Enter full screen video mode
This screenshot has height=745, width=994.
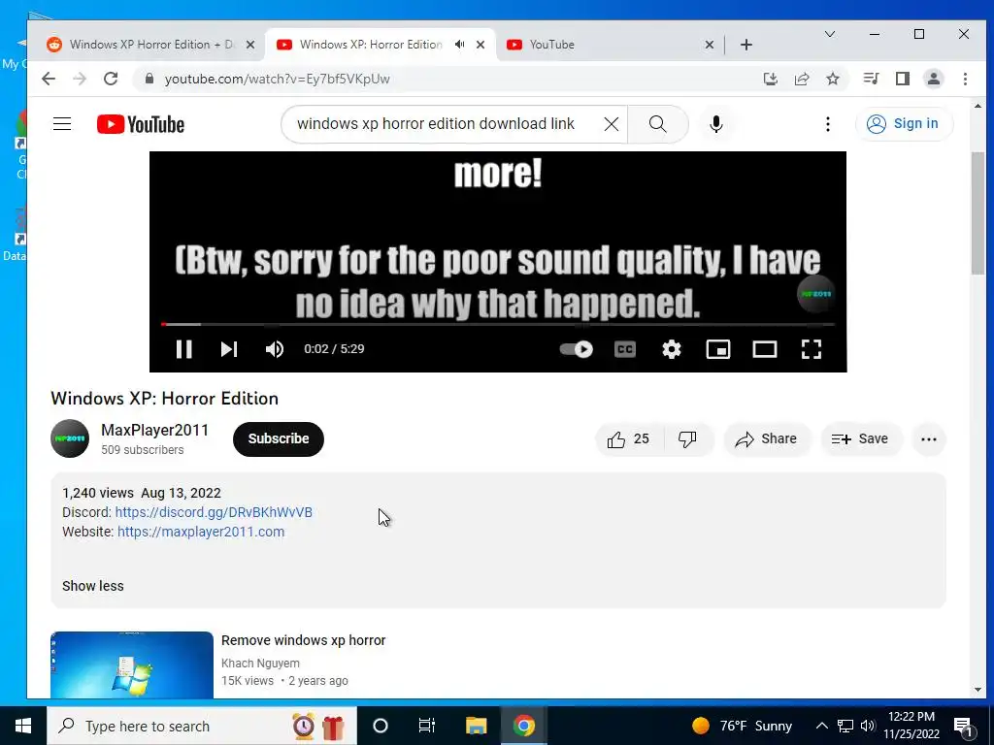[812, 349]
